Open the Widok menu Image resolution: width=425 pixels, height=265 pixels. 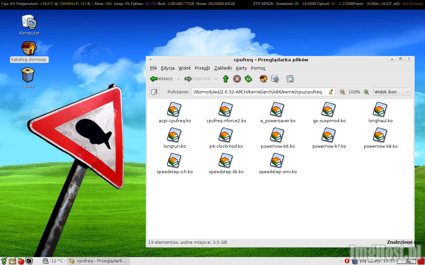pos(185,68)
